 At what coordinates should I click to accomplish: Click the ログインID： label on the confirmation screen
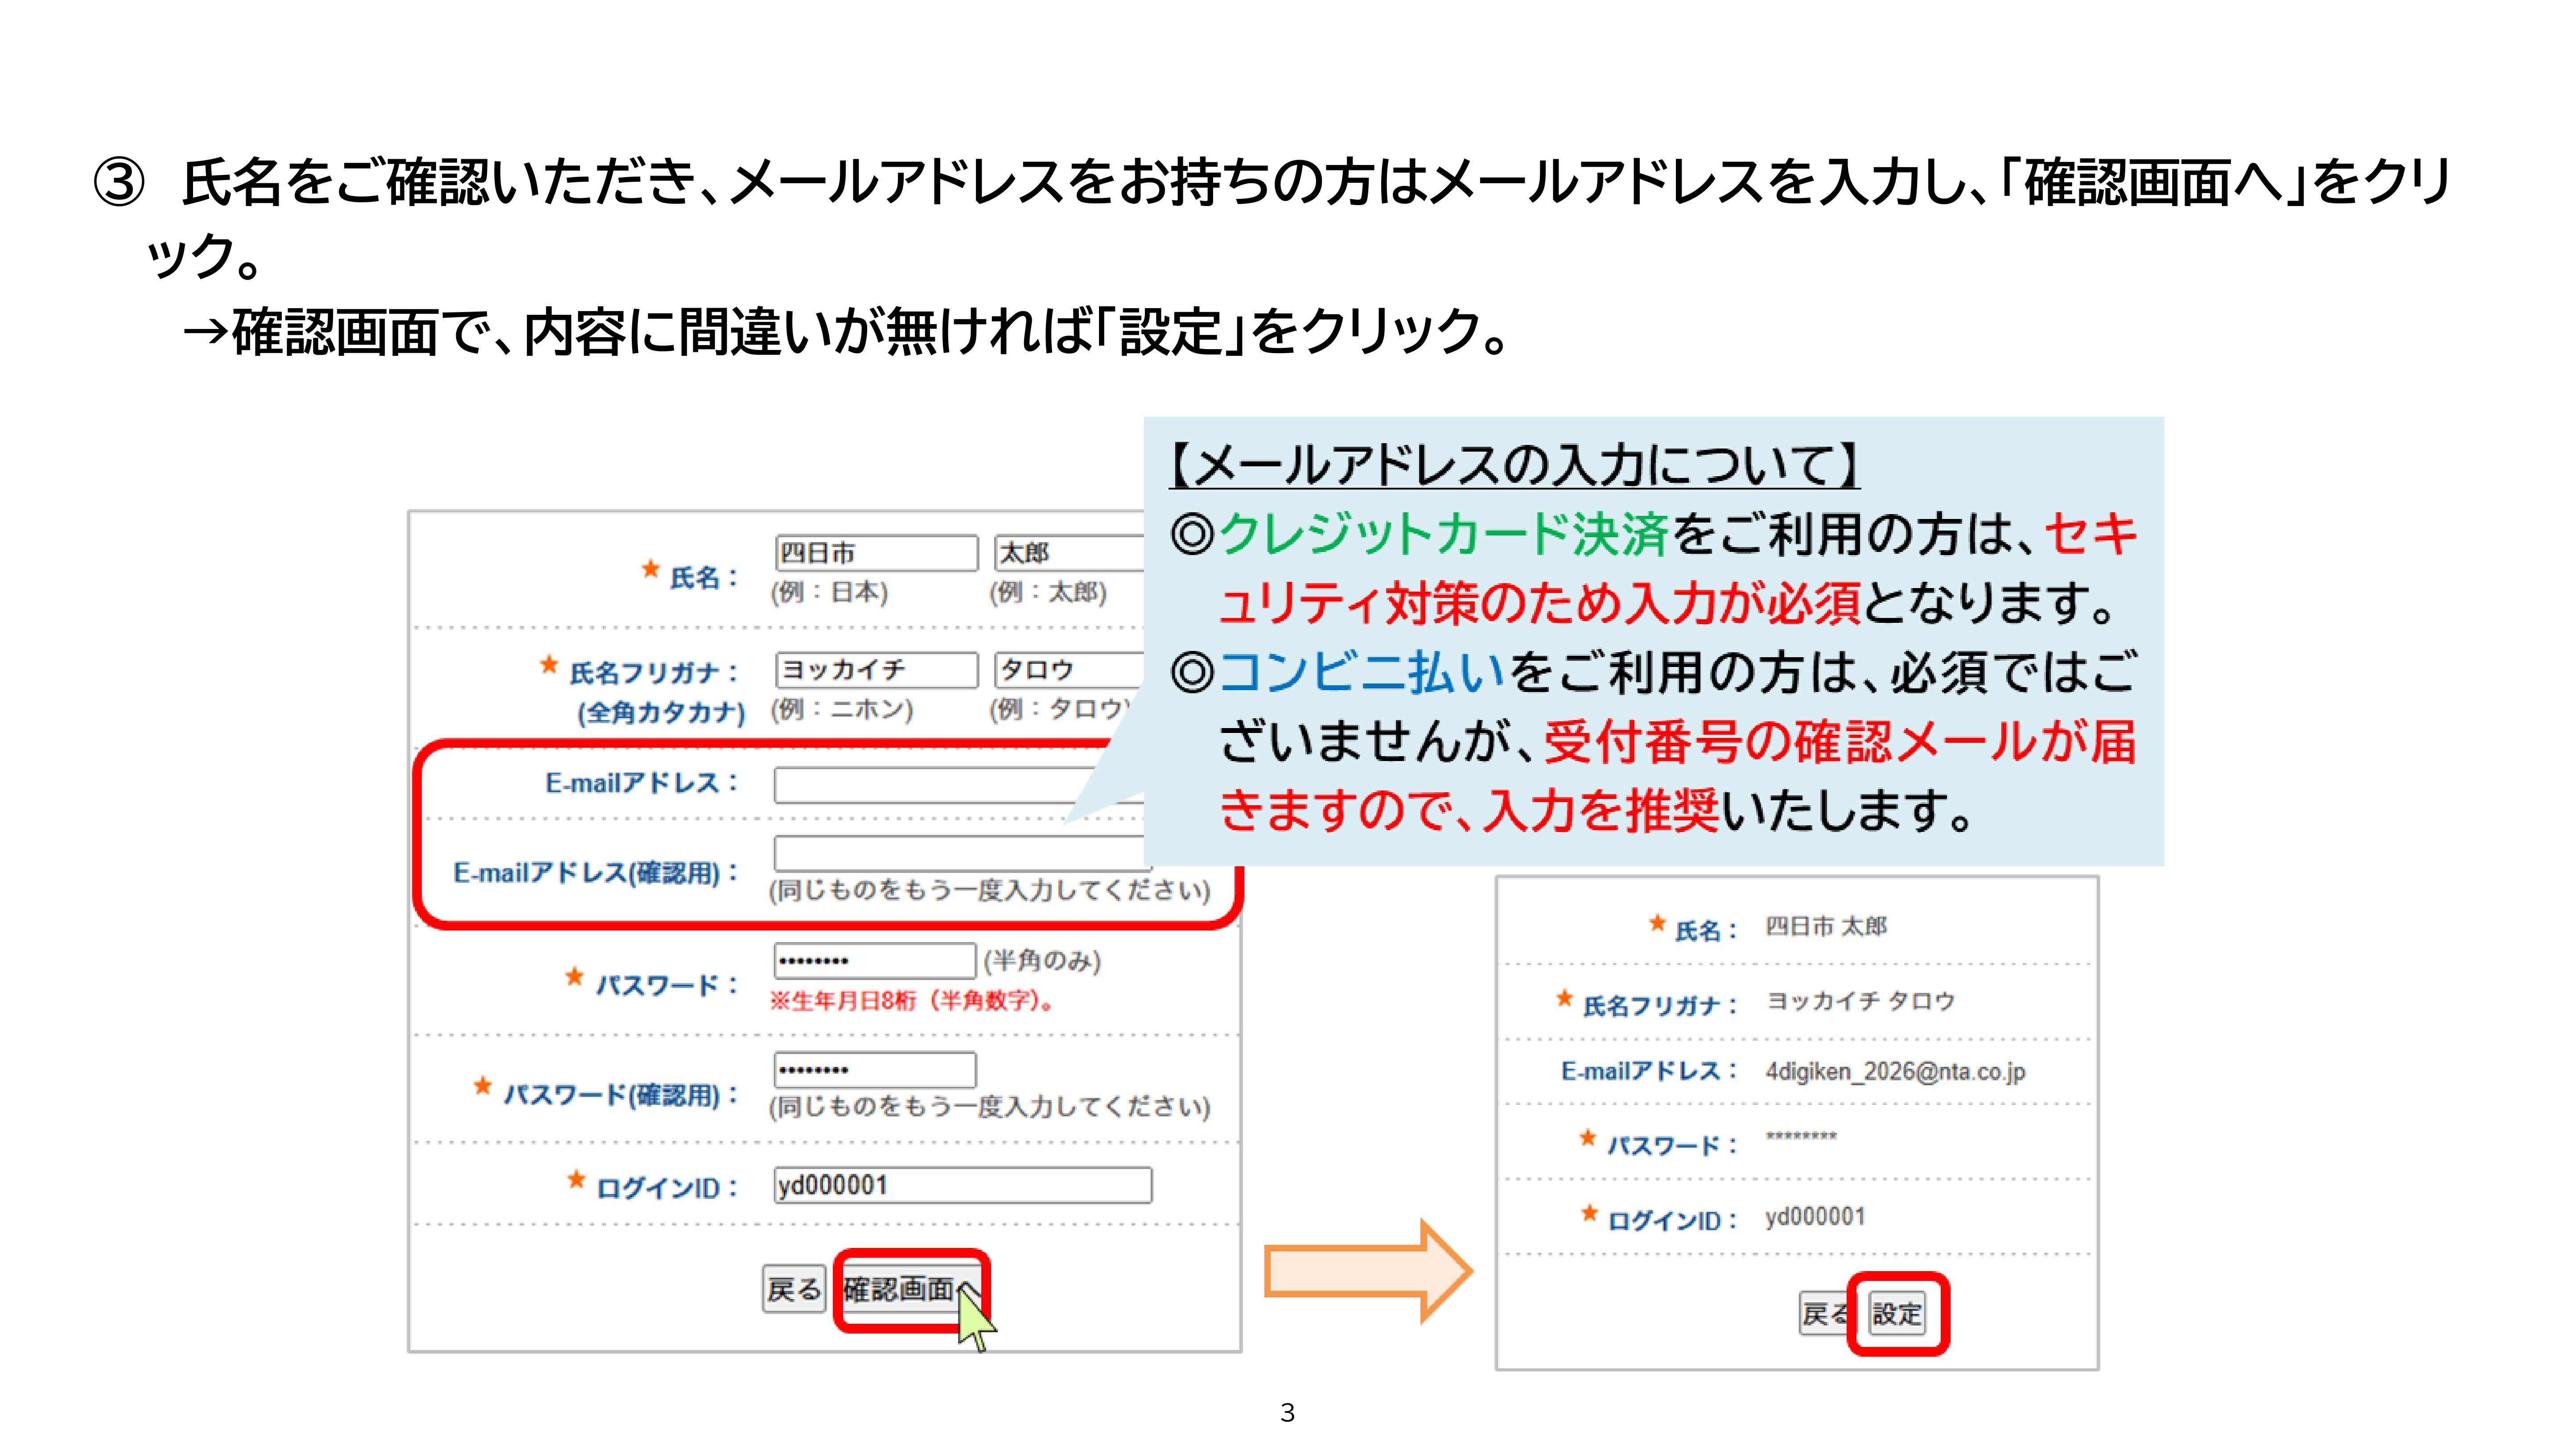(1673, 1220)
